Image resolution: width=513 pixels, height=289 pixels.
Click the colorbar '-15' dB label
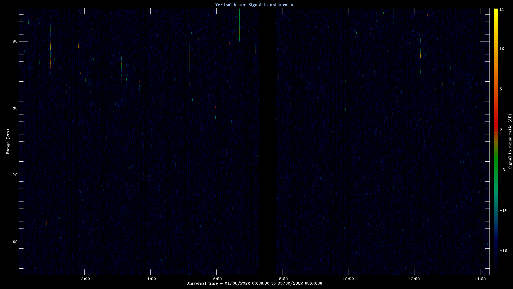tap(503, 251)
